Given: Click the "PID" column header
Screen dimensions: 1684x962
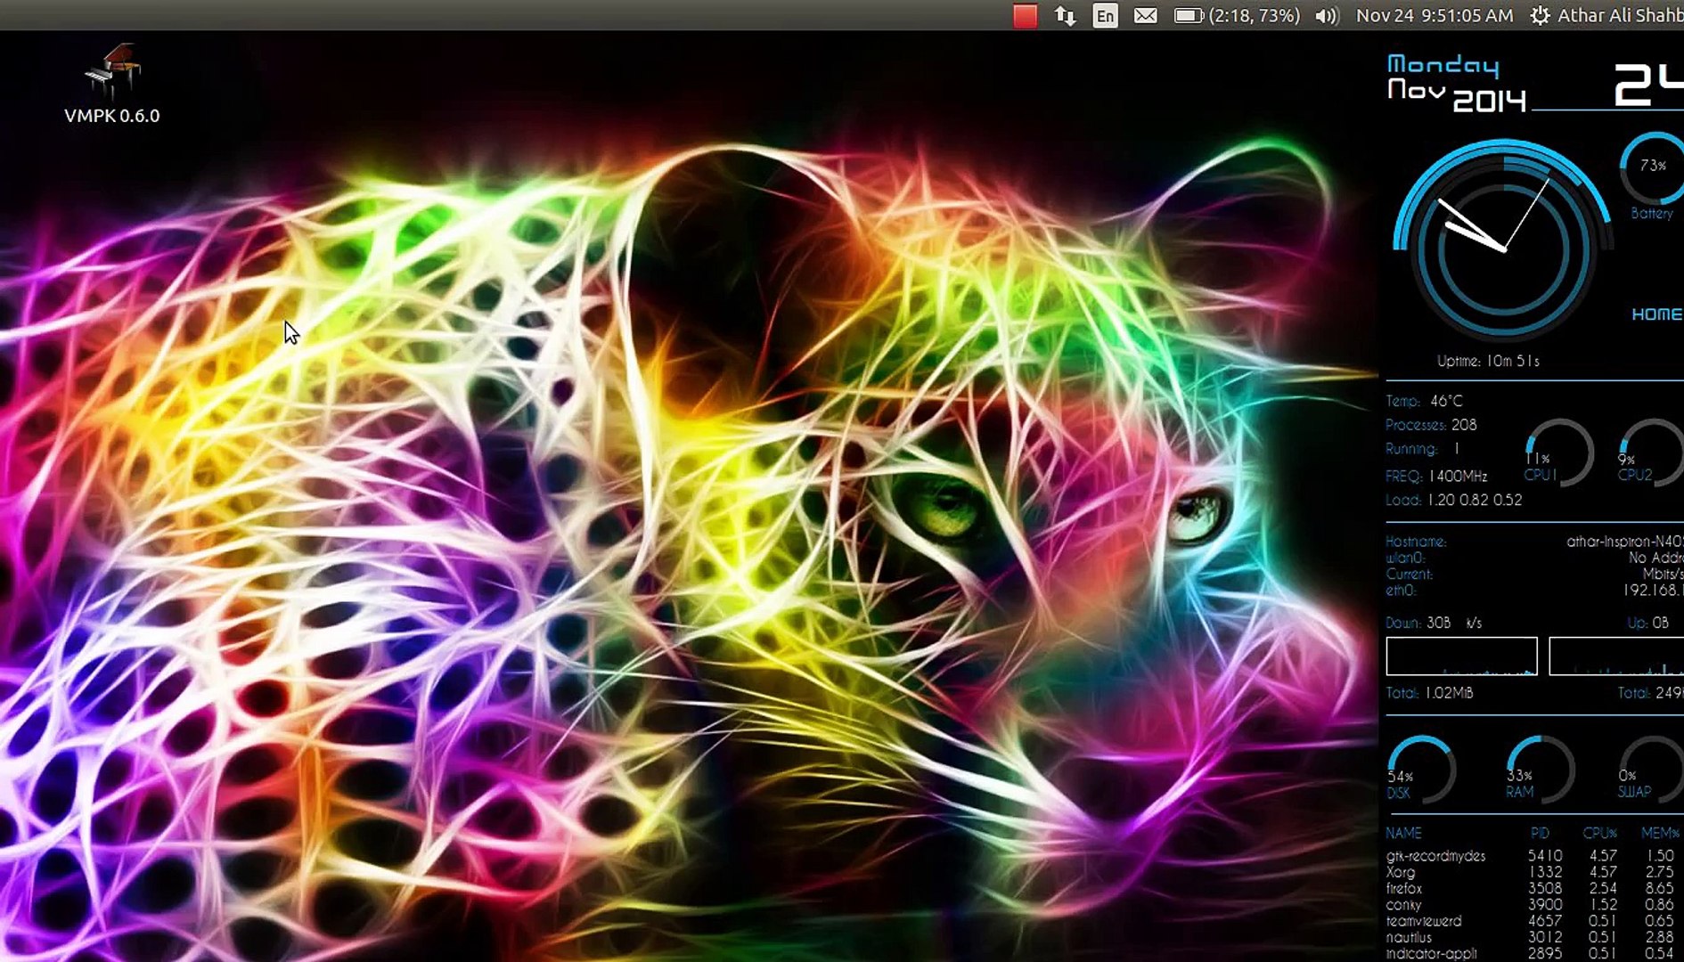Looking at the screenshot, I should (1540, 833).
